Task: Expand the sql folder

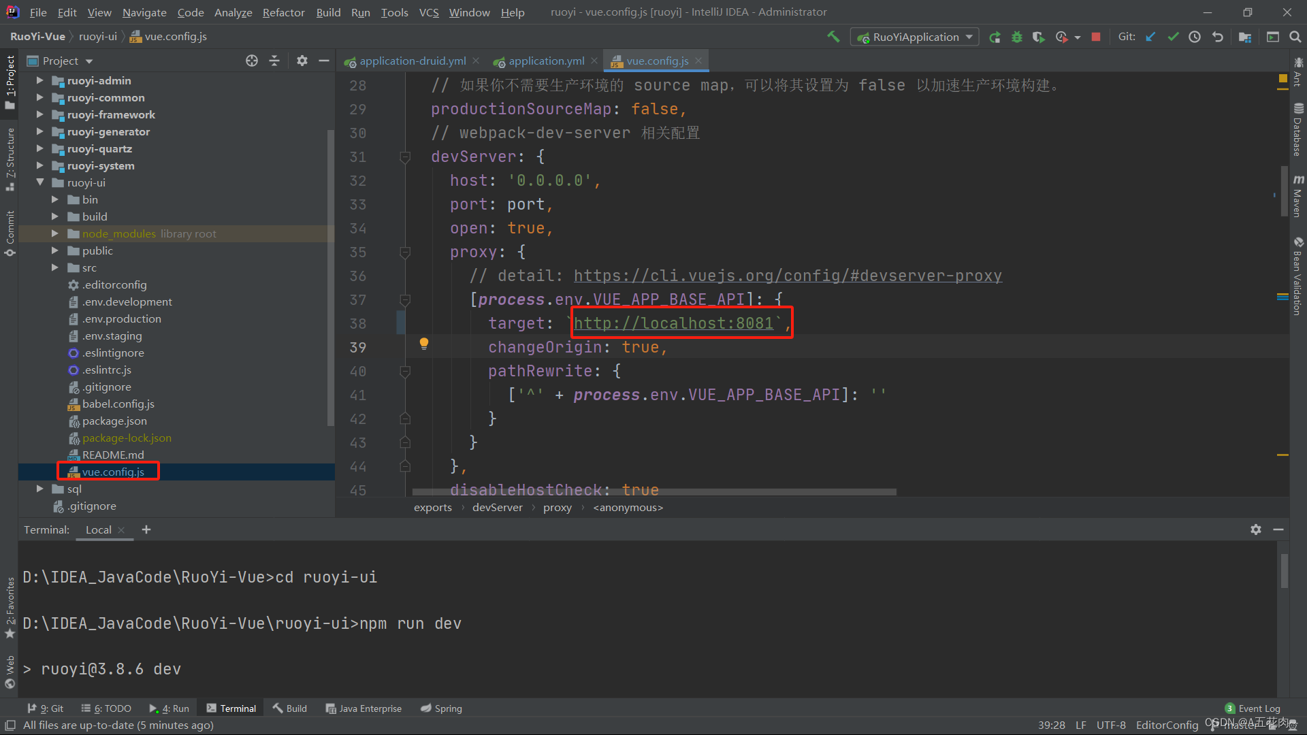Action: click(39, 489)
